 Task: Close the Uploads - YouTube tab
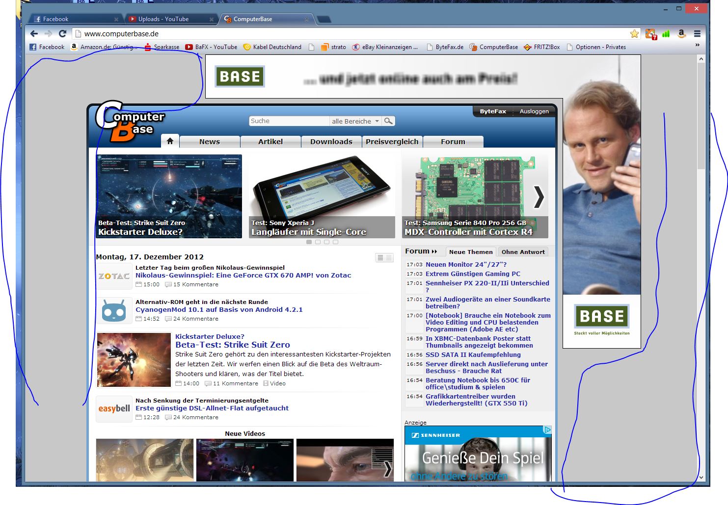[212, 20]
